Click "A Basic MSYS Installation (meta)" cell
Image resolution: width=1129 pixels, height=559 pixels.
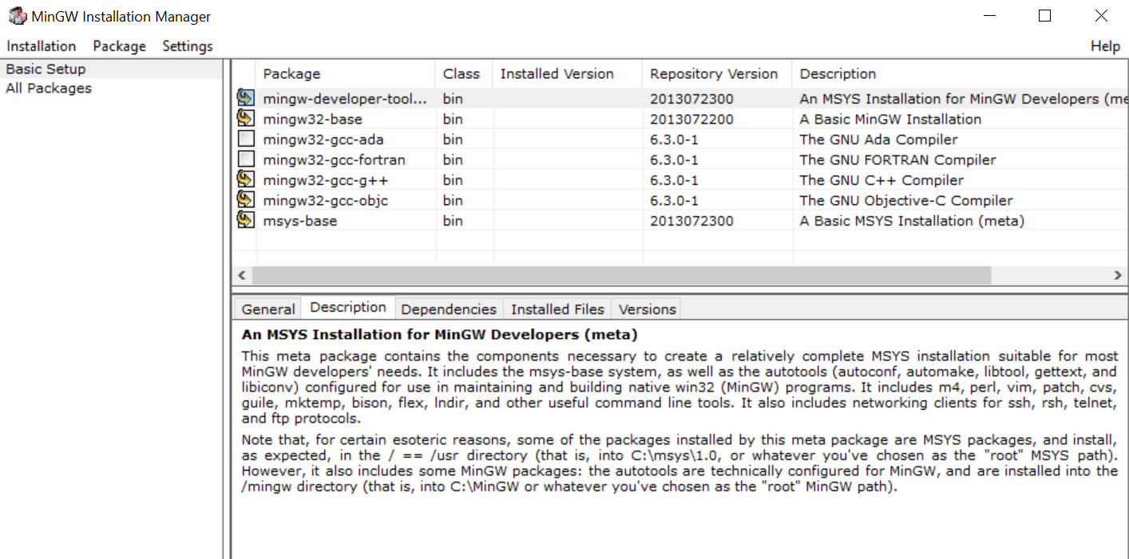(912, 221)
